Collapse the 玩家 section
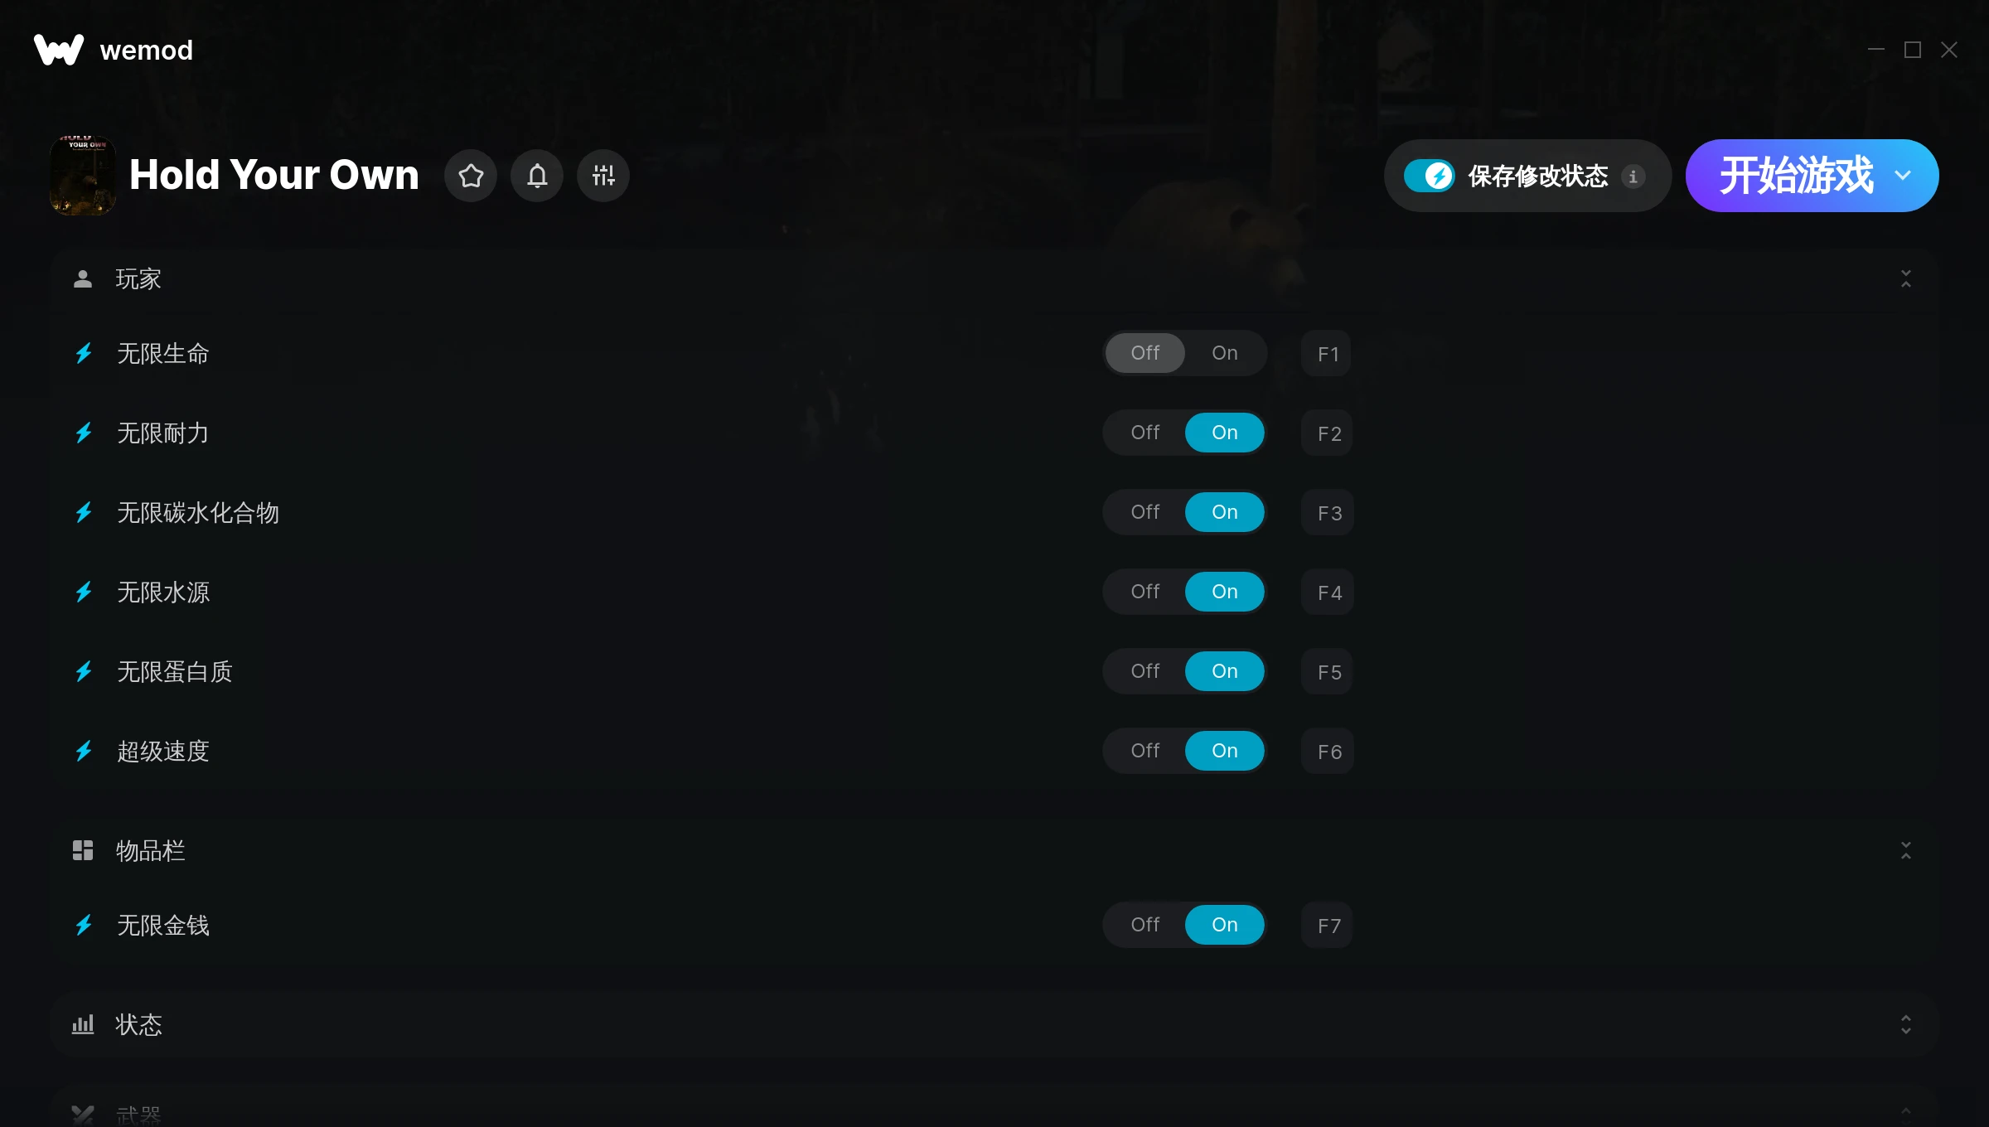Image resolution: width=1989 pixels, height=1127 pixels. point(1906,278)
